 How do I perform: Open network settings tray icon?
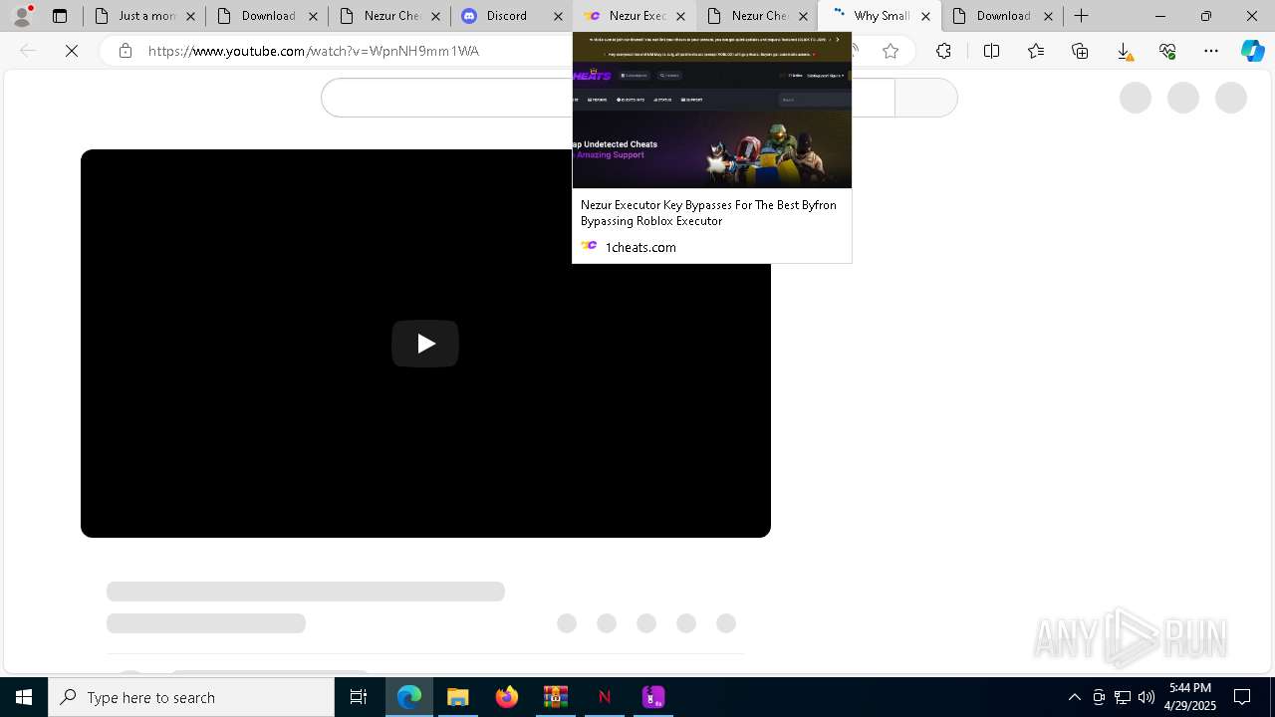point(1123,697)
